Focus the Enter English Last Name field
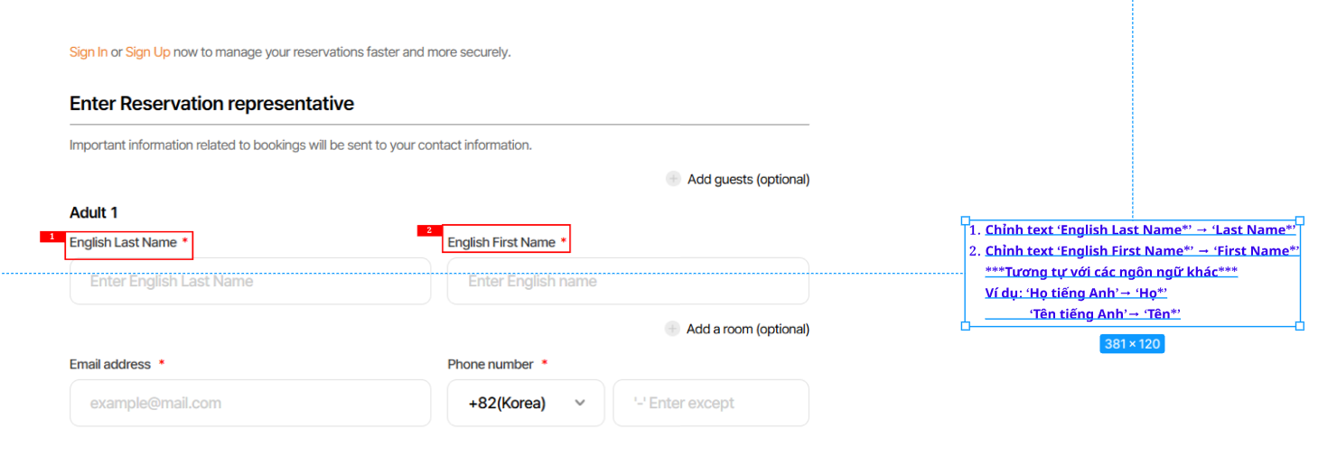The height and width of the screenshot is (476, 1337). pos(250,282)
